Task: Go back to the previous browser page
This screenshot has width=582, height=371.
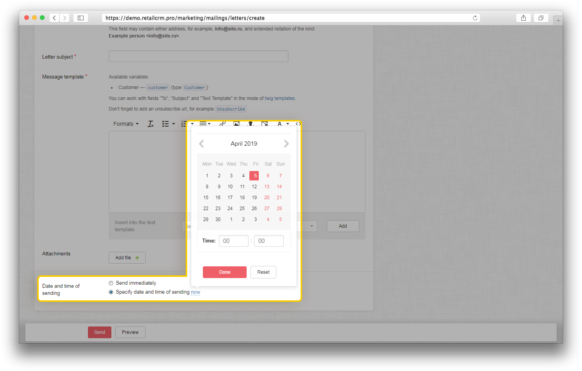Action: pyautogui.click(x=54, y=18)
